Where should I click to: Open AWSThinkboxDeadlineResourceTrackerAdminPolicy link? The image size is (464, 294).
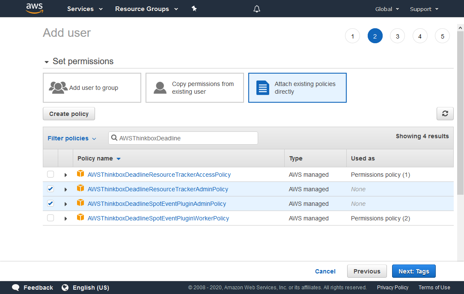click(158, 189)
